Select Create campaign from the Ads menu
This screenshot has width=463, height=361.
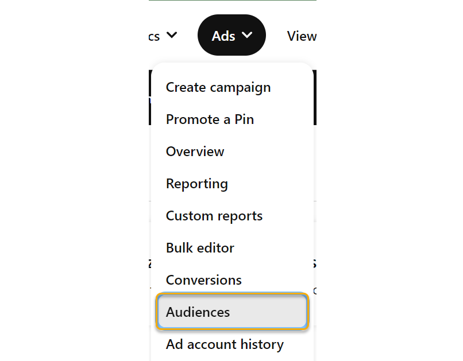(x=218, y=87)
